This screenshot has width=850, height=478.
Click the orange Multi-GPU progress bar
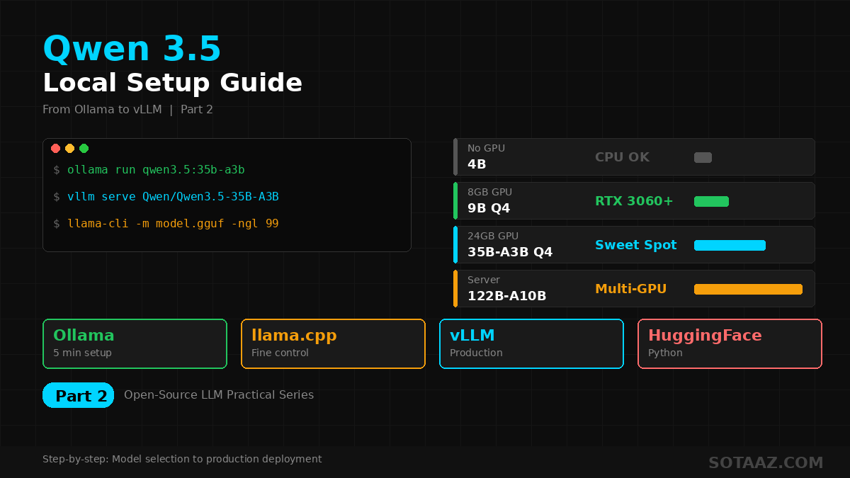click(x=748, y=289)
